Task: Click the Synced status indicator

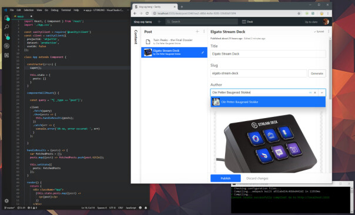Action: (319, 32)
